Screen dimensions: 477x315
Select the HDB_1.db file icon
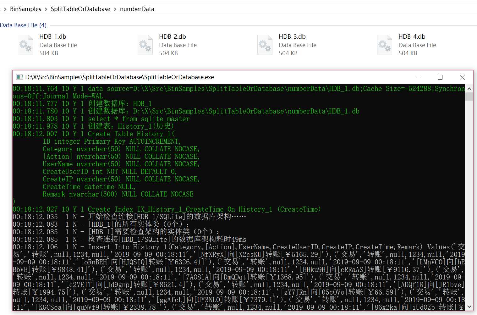[x=25, y=45]
